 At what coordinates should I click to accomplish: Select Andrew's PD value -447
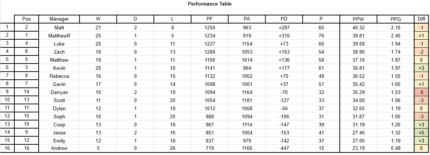284,148
